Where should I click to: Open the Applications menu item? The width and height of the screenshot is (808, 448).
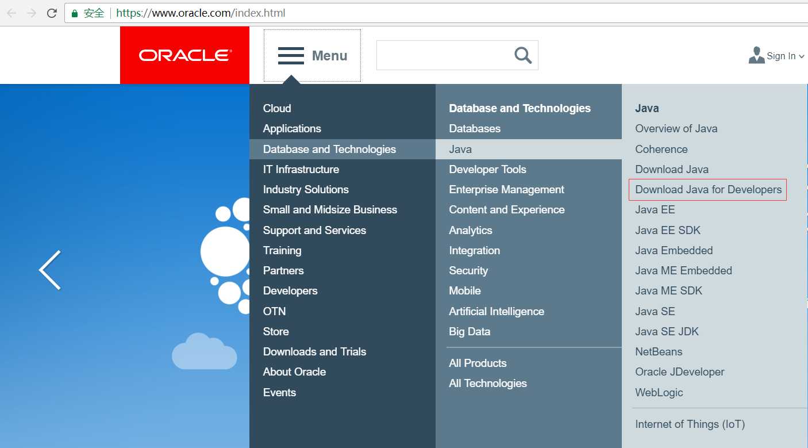point(292,128)
